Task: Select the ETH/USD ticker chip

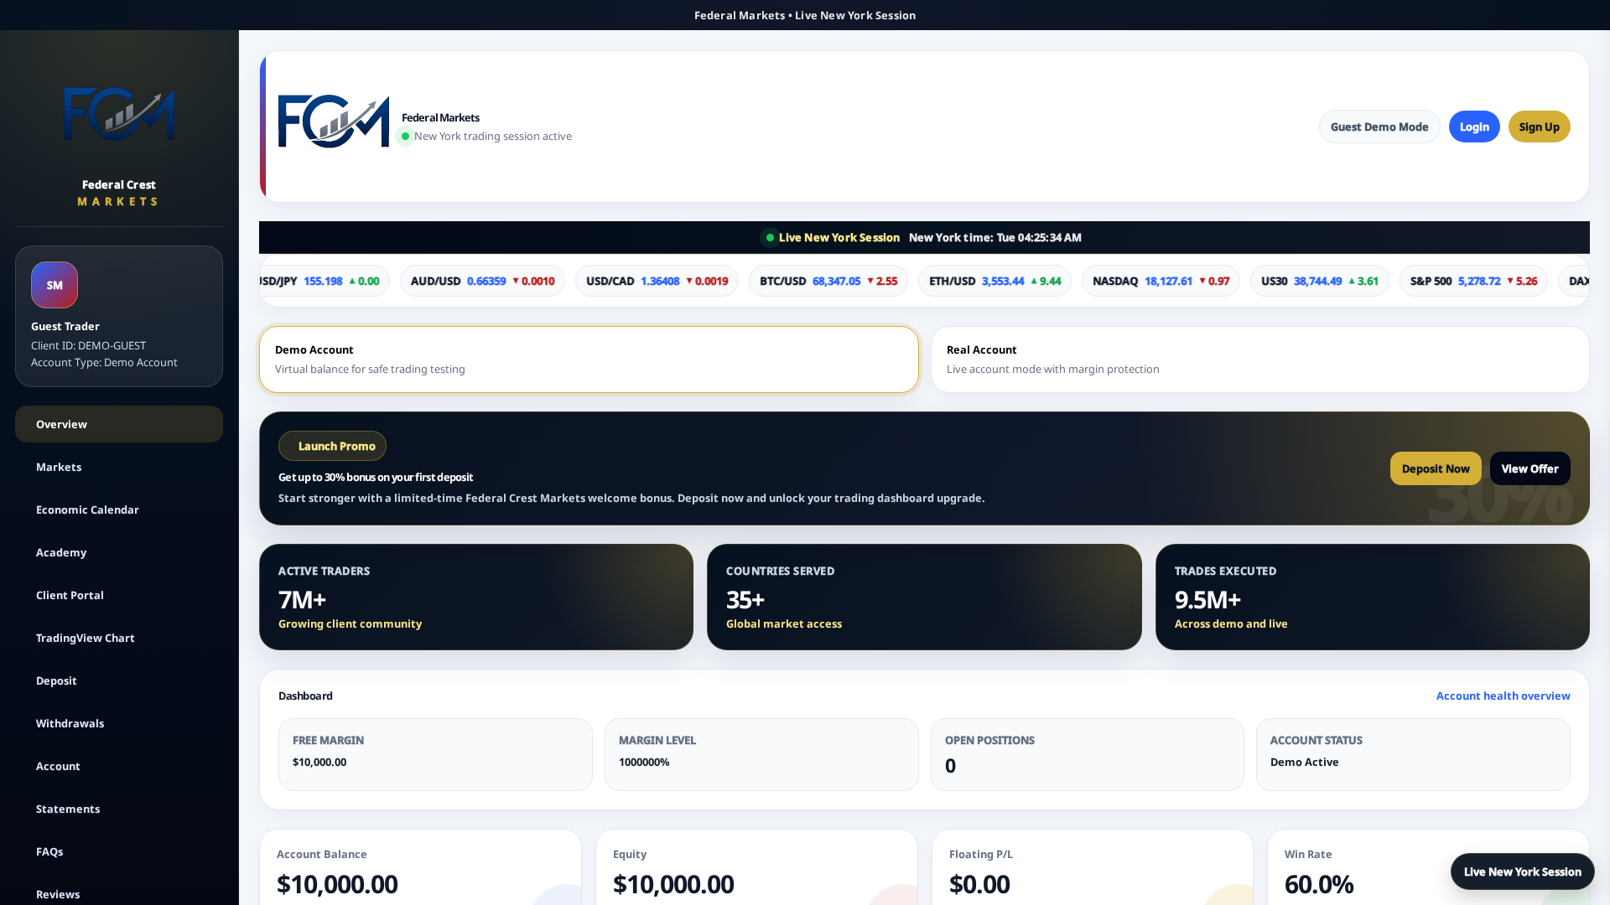Action: (x=995, y=281)
